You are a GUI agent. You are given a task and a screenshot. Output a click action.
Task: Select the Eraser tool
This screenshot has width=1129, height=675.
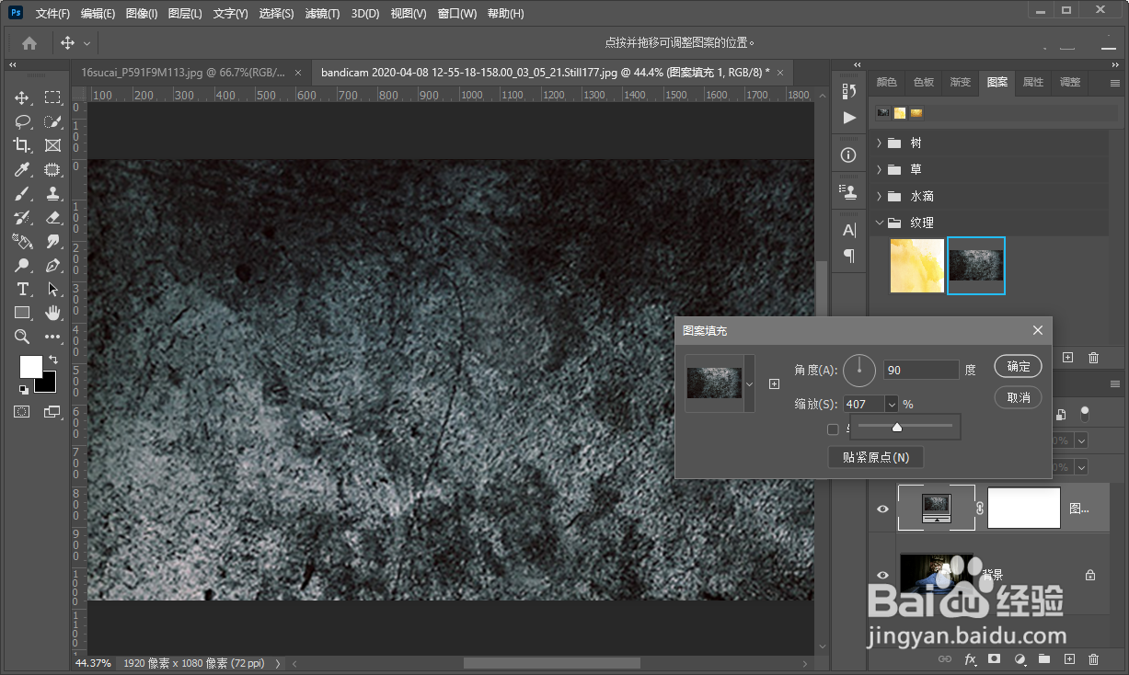pyautogui.click(x=52, y=217)
